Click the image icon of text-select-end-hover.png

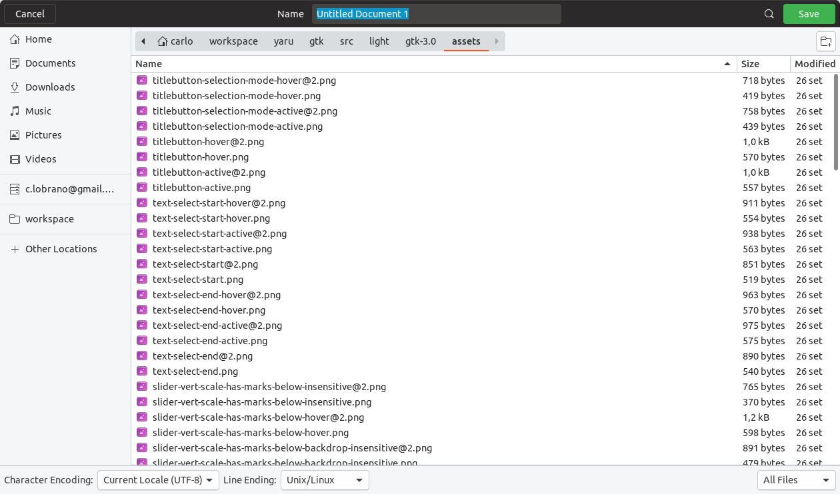141,310
